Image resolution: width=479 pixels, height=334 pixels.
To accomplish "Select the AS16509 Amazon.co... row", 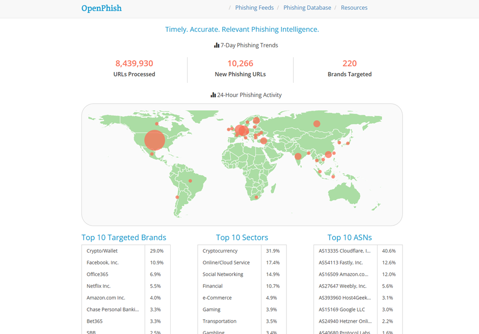I will [358, 274].
